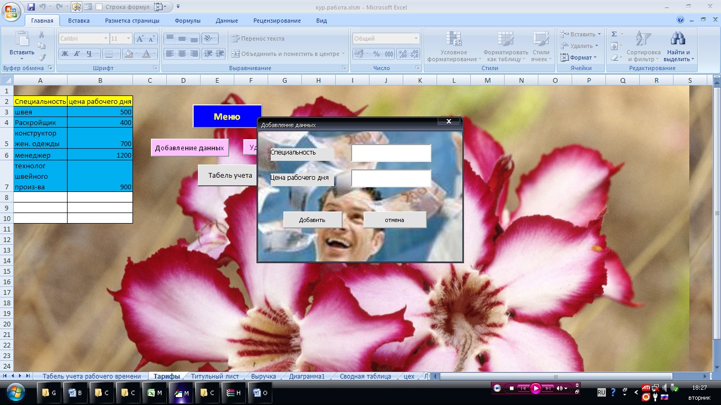The image size is (721, 405).
Task: Click the Табель учета button
Action: point(227,175)
